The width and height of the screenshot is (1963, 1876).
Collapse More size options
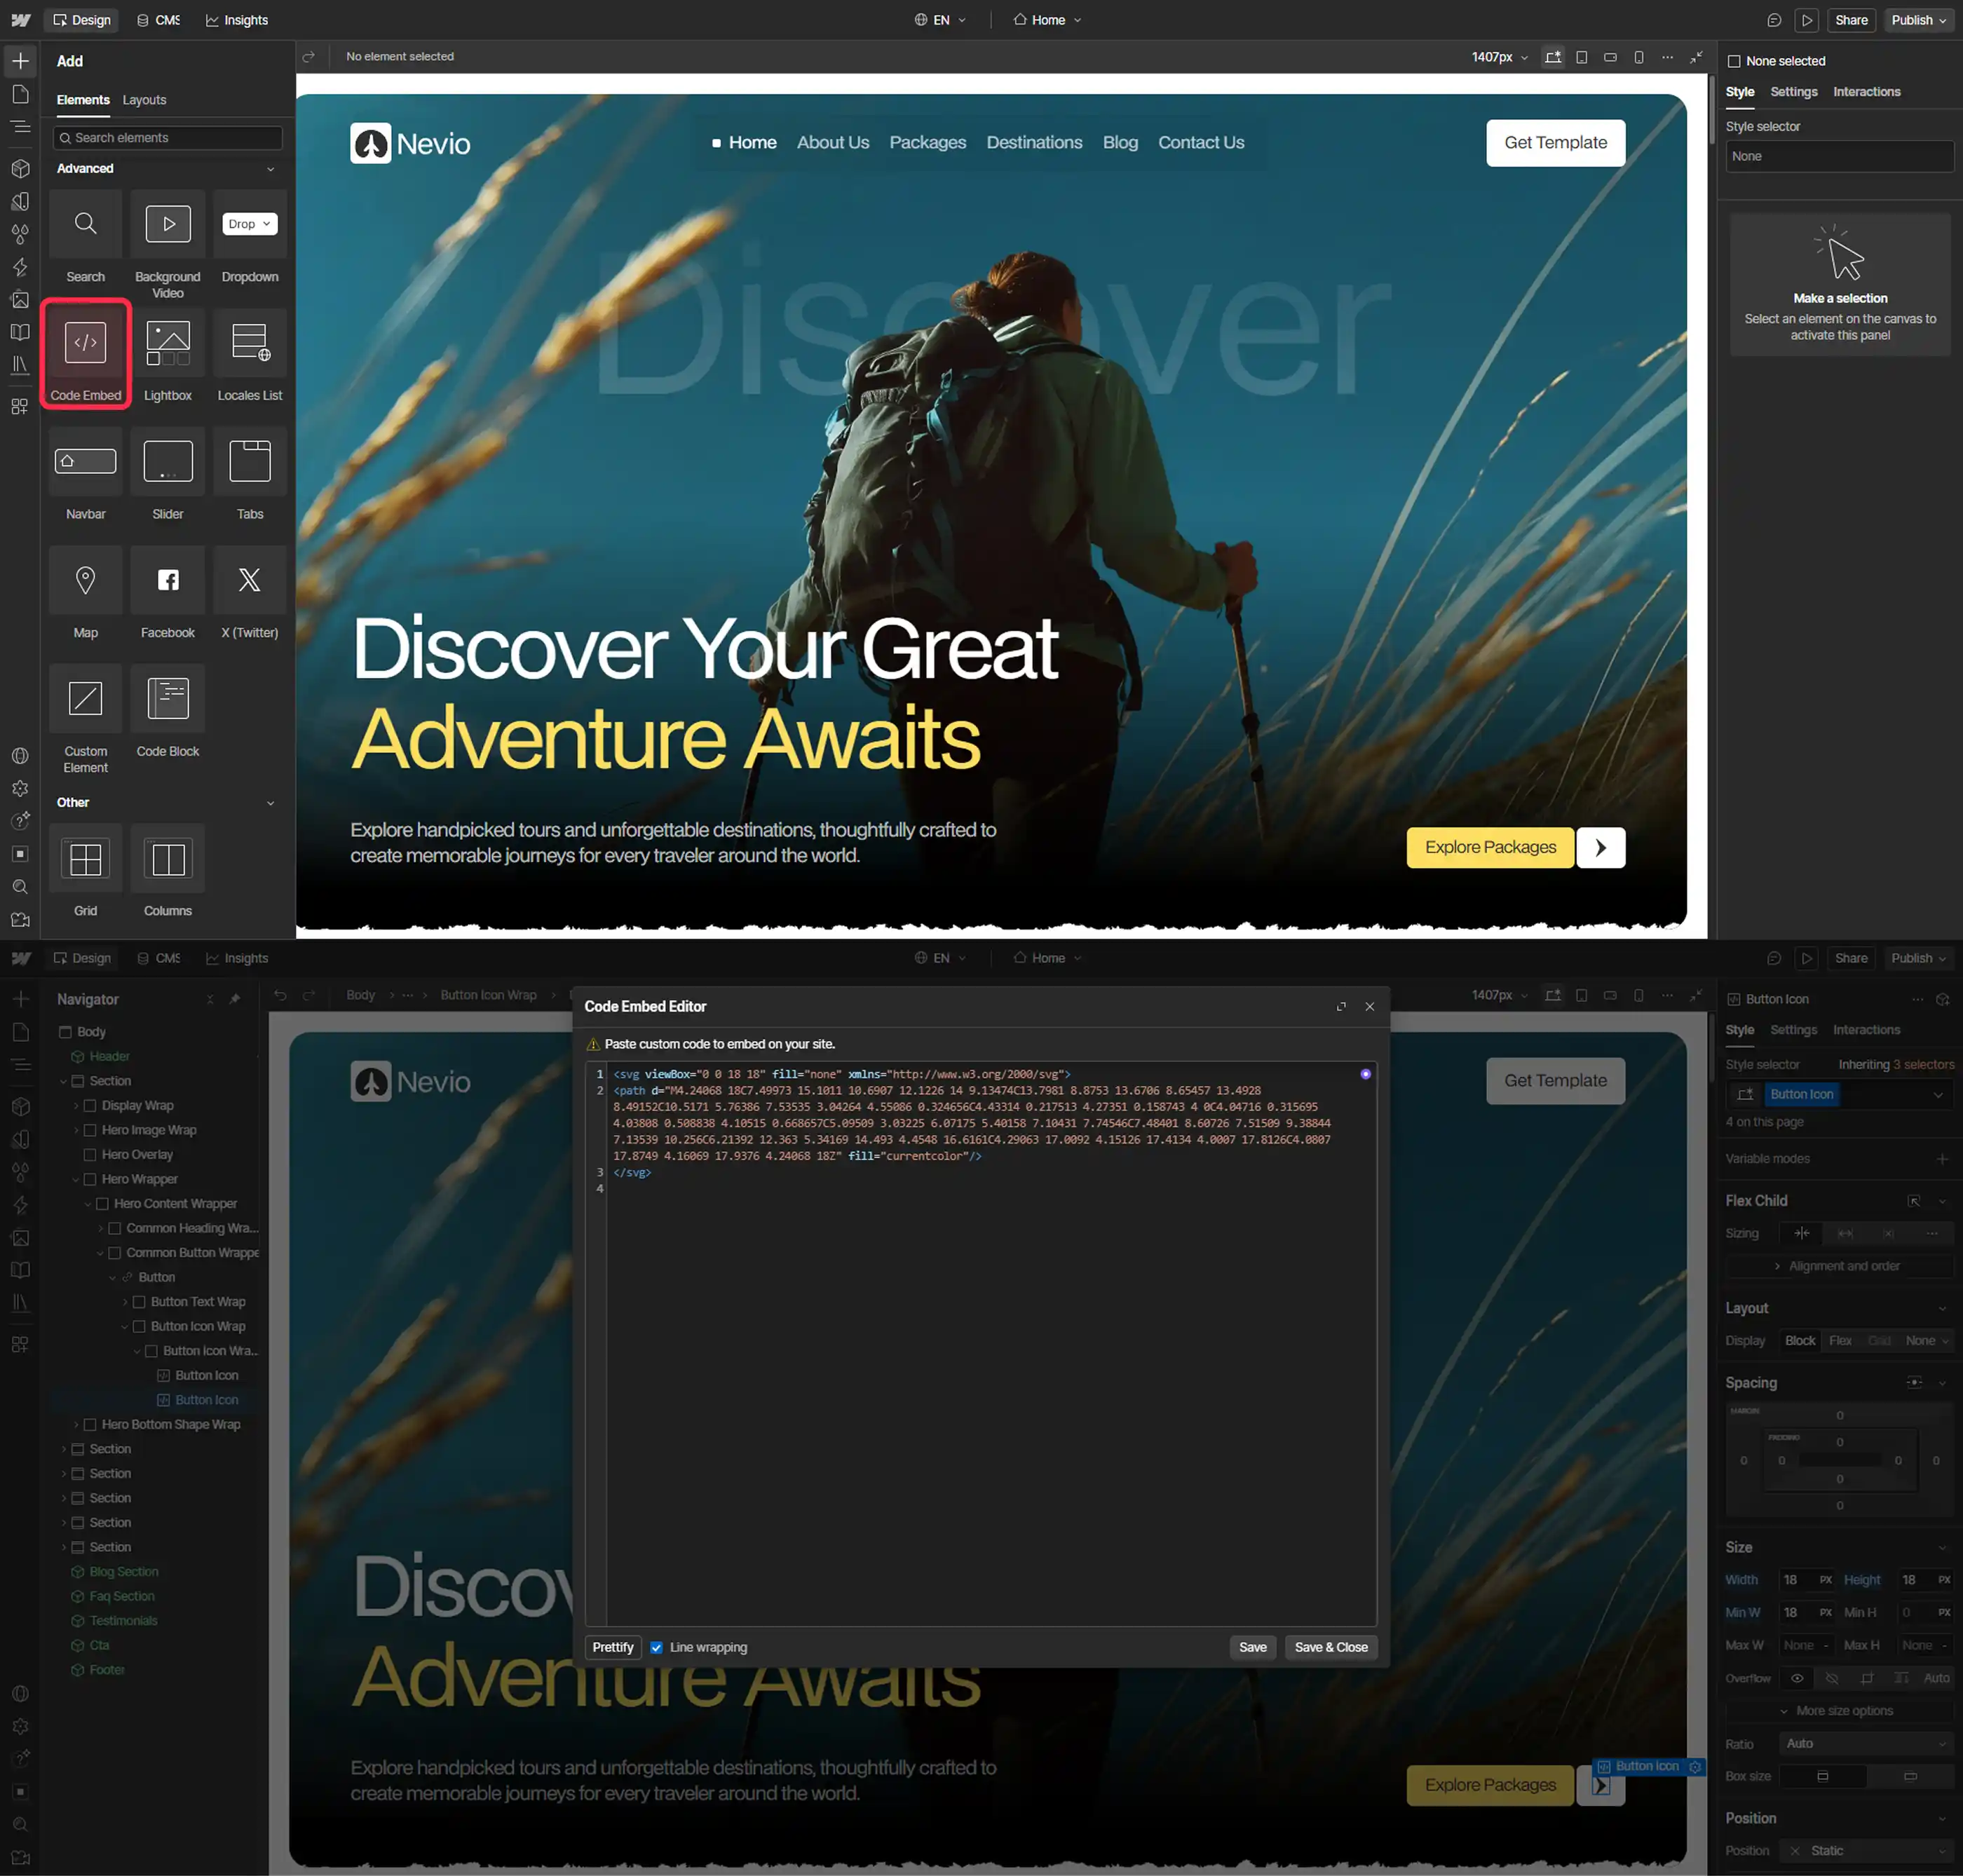click(1839, 1711)
